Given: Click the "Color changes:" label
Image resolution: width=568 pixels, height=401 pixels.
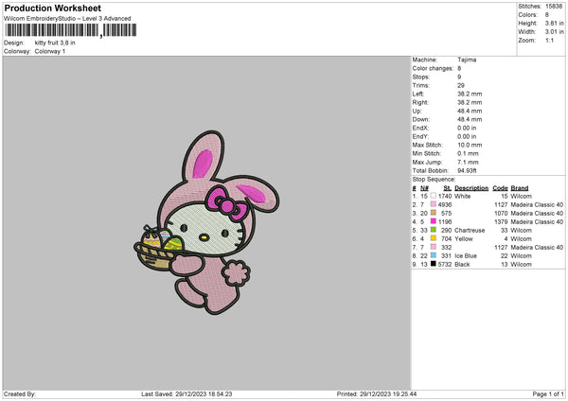Looking at the screenshot, I should 433,68.
